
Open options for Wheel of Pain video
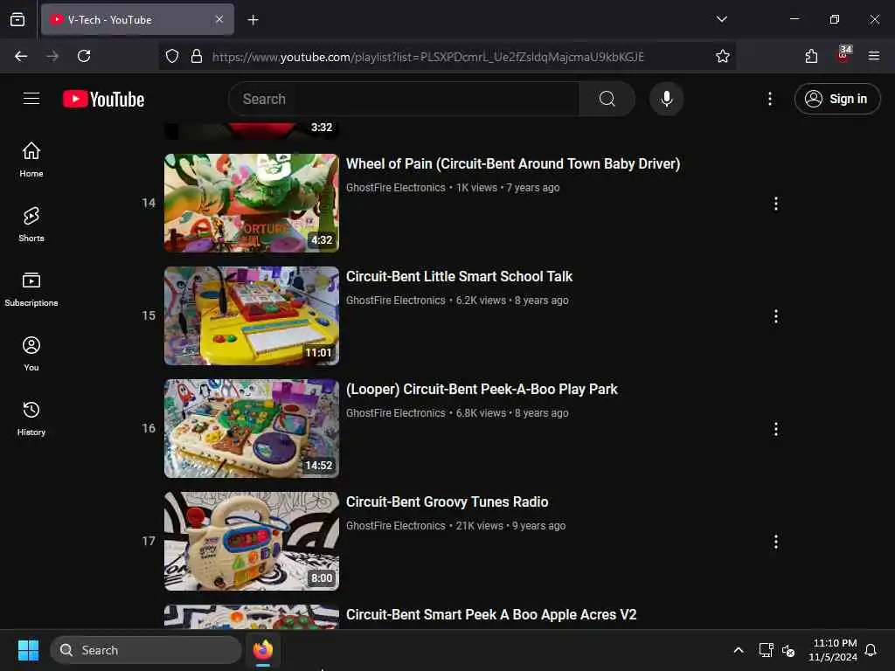tap(776, 204)
